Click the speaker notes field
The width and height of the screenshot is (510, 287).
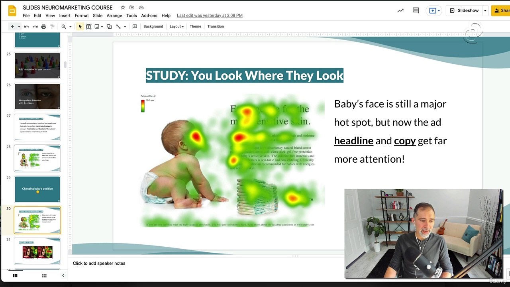(x=207, y=263)
